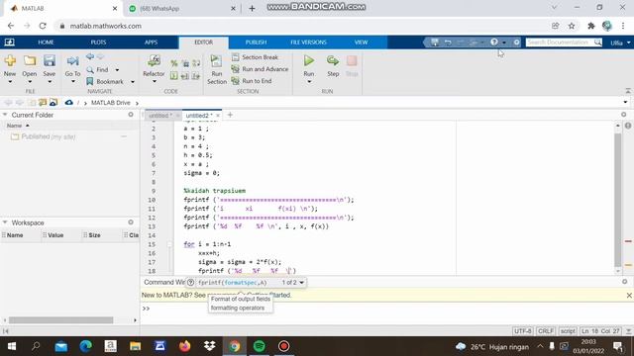Collapse the for loop on line 15
Image resolution: width=634 pixels, height=356 pixels.
169,244
